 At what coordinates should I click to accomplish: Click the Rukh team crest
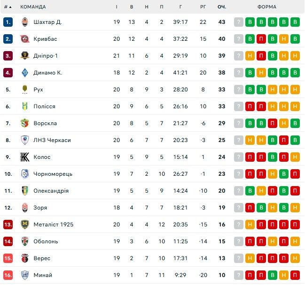pos(25,90)
